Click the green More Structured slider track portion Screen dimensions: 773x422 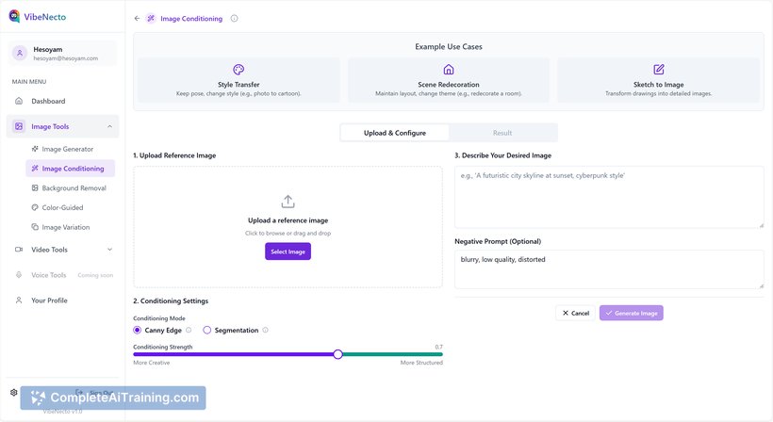point(392,354)
